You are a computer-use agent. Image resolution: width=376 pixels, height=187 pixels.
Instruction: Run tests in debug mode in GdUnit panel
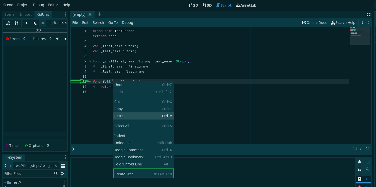[34, 23]
